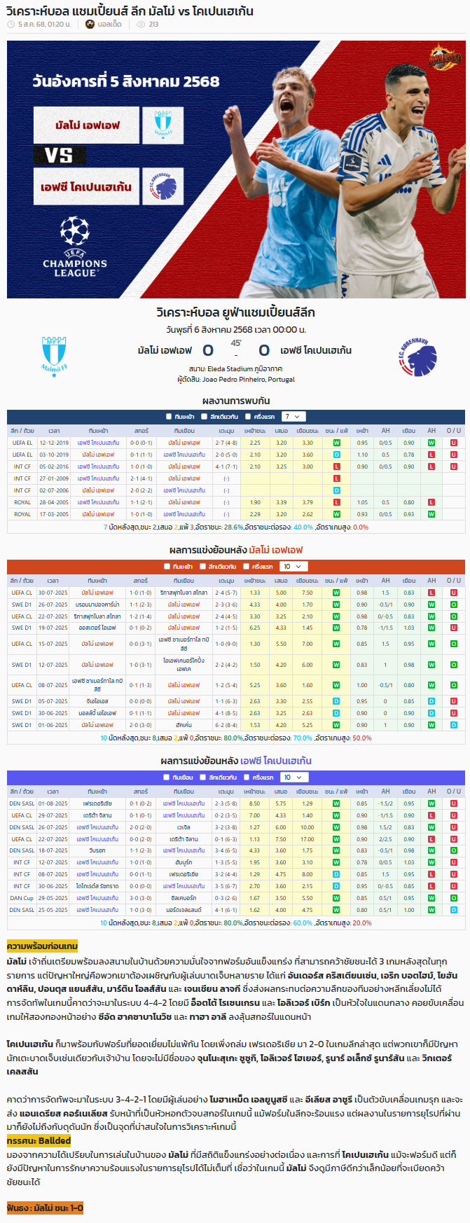Click the DAN Cup league cell for 29-05-2025

(22, 898)
